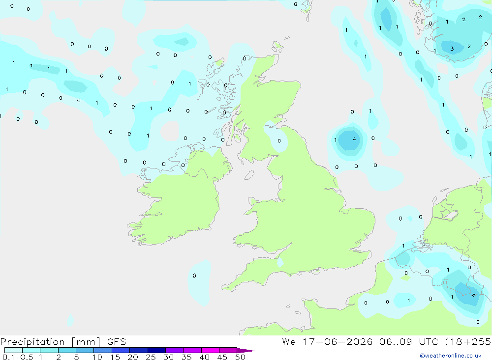492x360 pixels.
Task: Open the weatheronline.co.uk credit link
Action: [451, 356]
